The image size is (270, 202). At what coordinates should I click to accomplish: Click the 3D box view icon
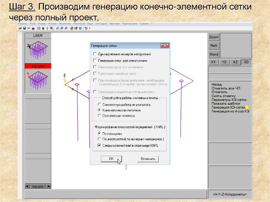(86, 28)
